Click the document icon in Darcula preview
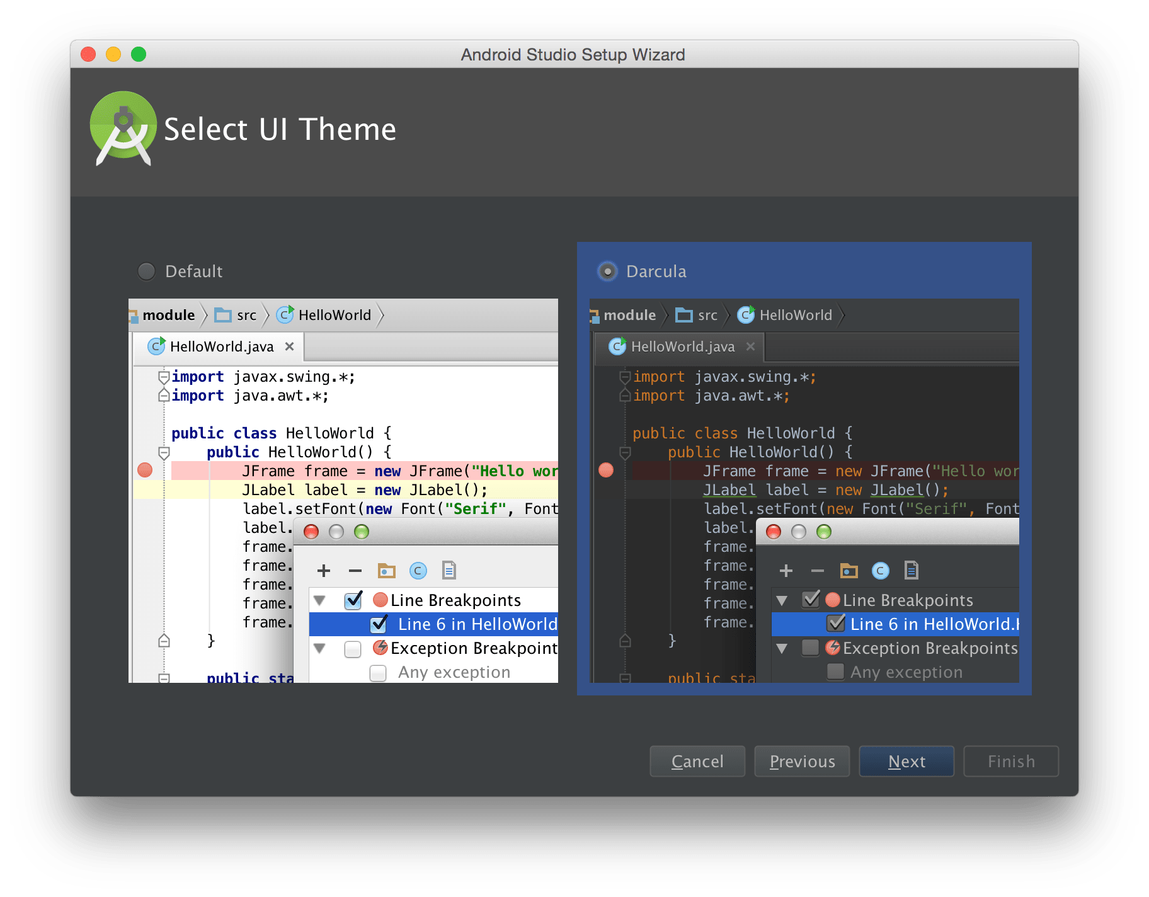Viewport: 1149px width, 897px height. (x=912, y=570)
